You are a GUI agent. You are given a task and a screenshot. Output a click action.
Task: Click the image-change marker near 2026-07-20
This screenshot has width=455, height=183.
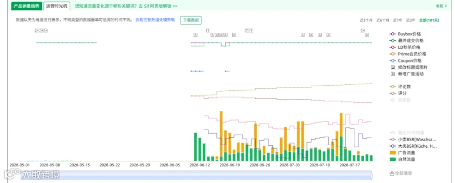362,30
